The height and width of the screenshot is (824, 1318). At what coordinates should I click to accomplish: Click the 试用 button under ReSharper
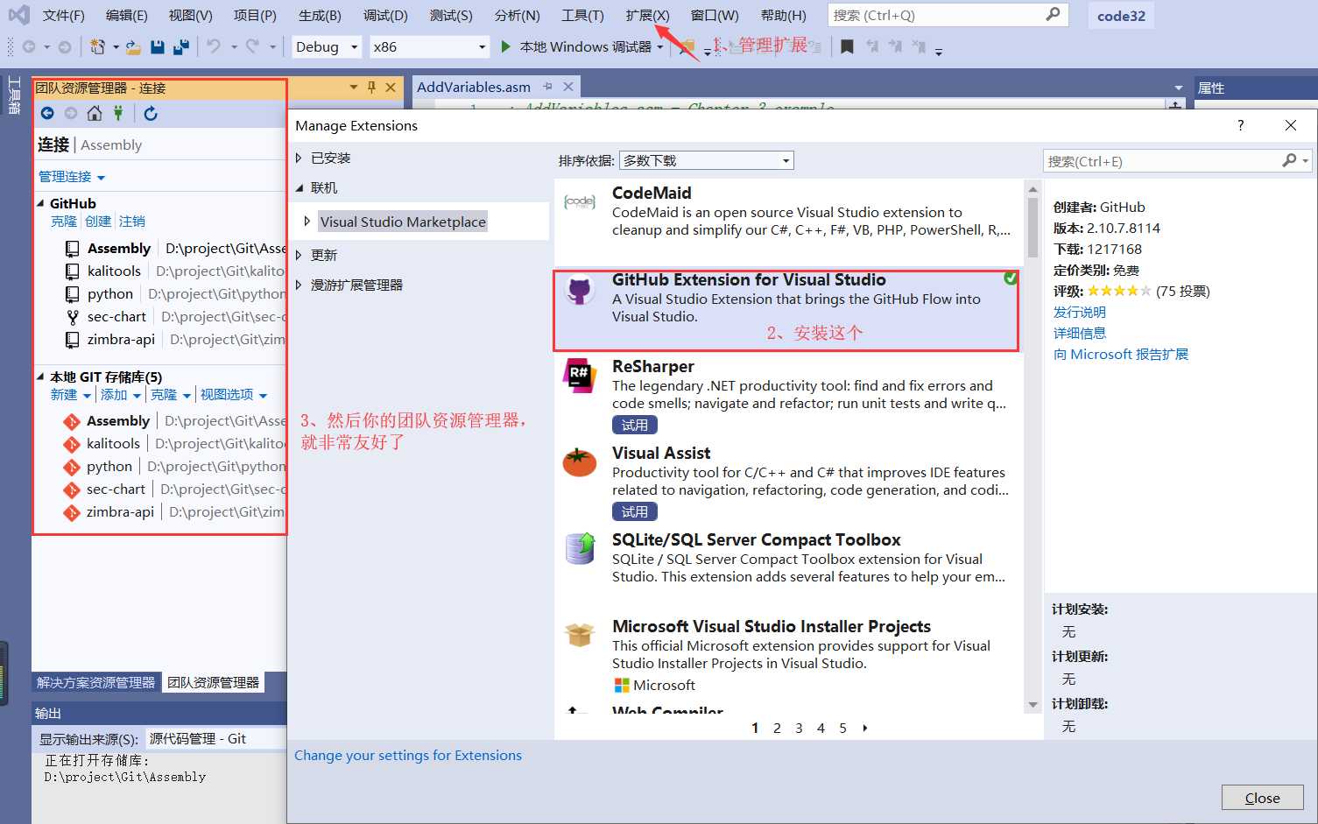pos(635,425)
